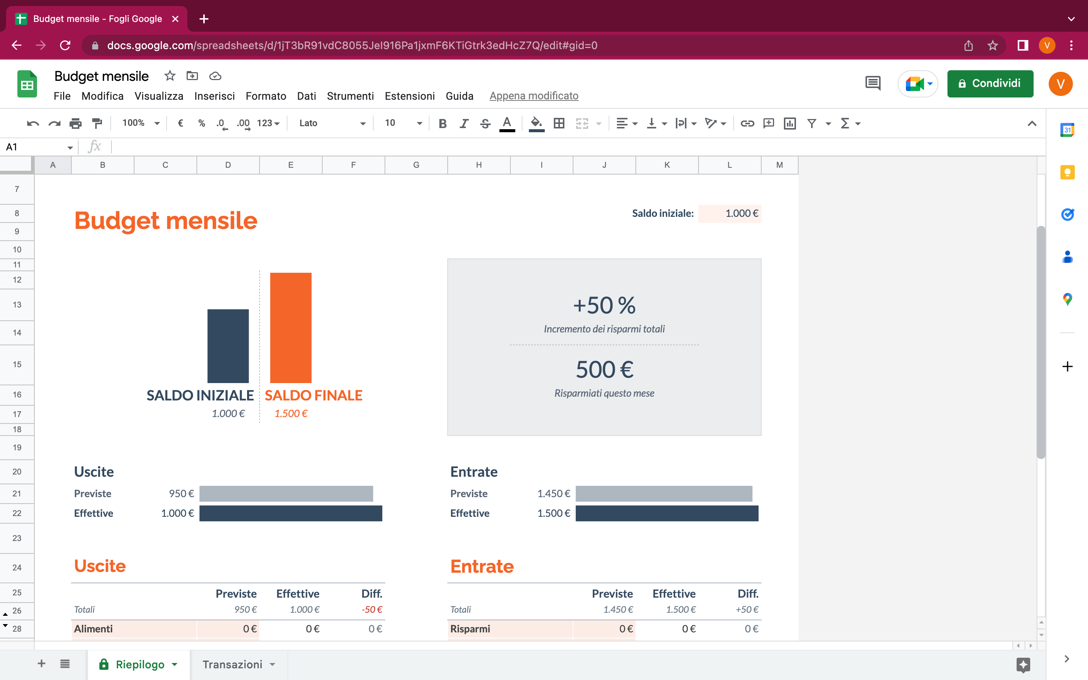Click the insert link icon
Viewport: 1088px width, 680px height.
[747, 123]
